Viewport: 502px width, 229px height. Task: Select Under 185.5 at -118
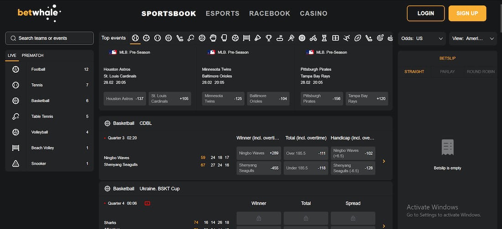click(x=306, y=168)
